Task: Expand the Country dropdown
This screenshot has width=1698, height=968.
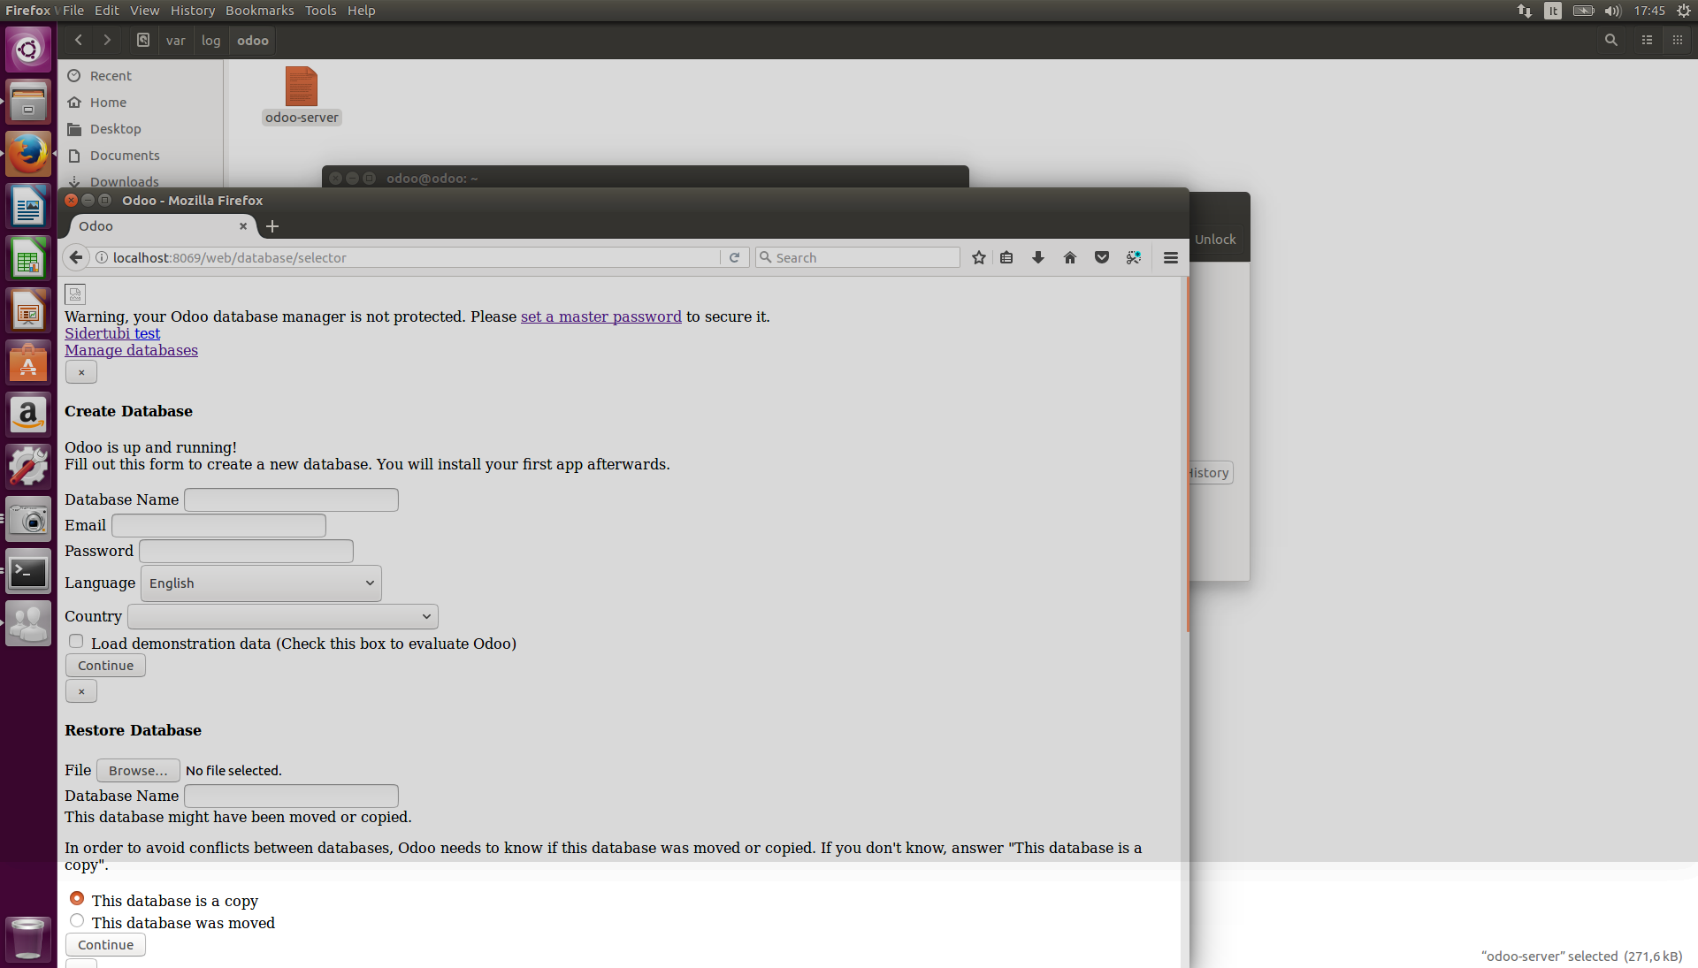Action: [x=282, y=616]
